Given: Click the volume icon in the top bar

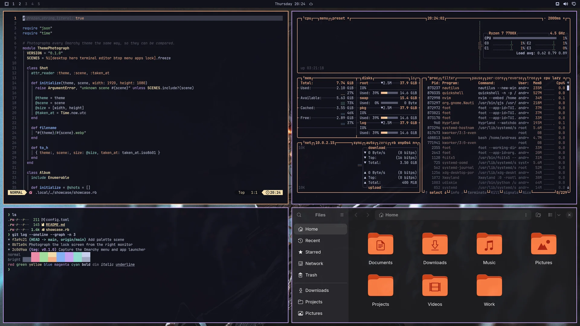Looking at the screenshot, I should pyautogui.click(x=565, y=4).
